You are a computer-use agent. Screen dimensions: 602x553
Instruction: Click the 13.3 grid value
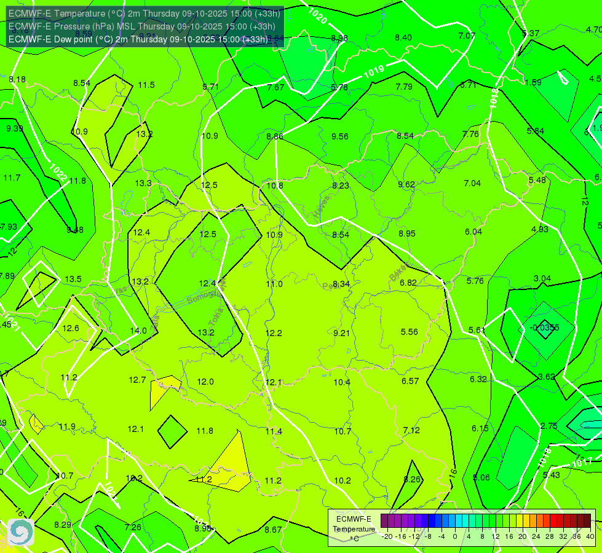143,184
